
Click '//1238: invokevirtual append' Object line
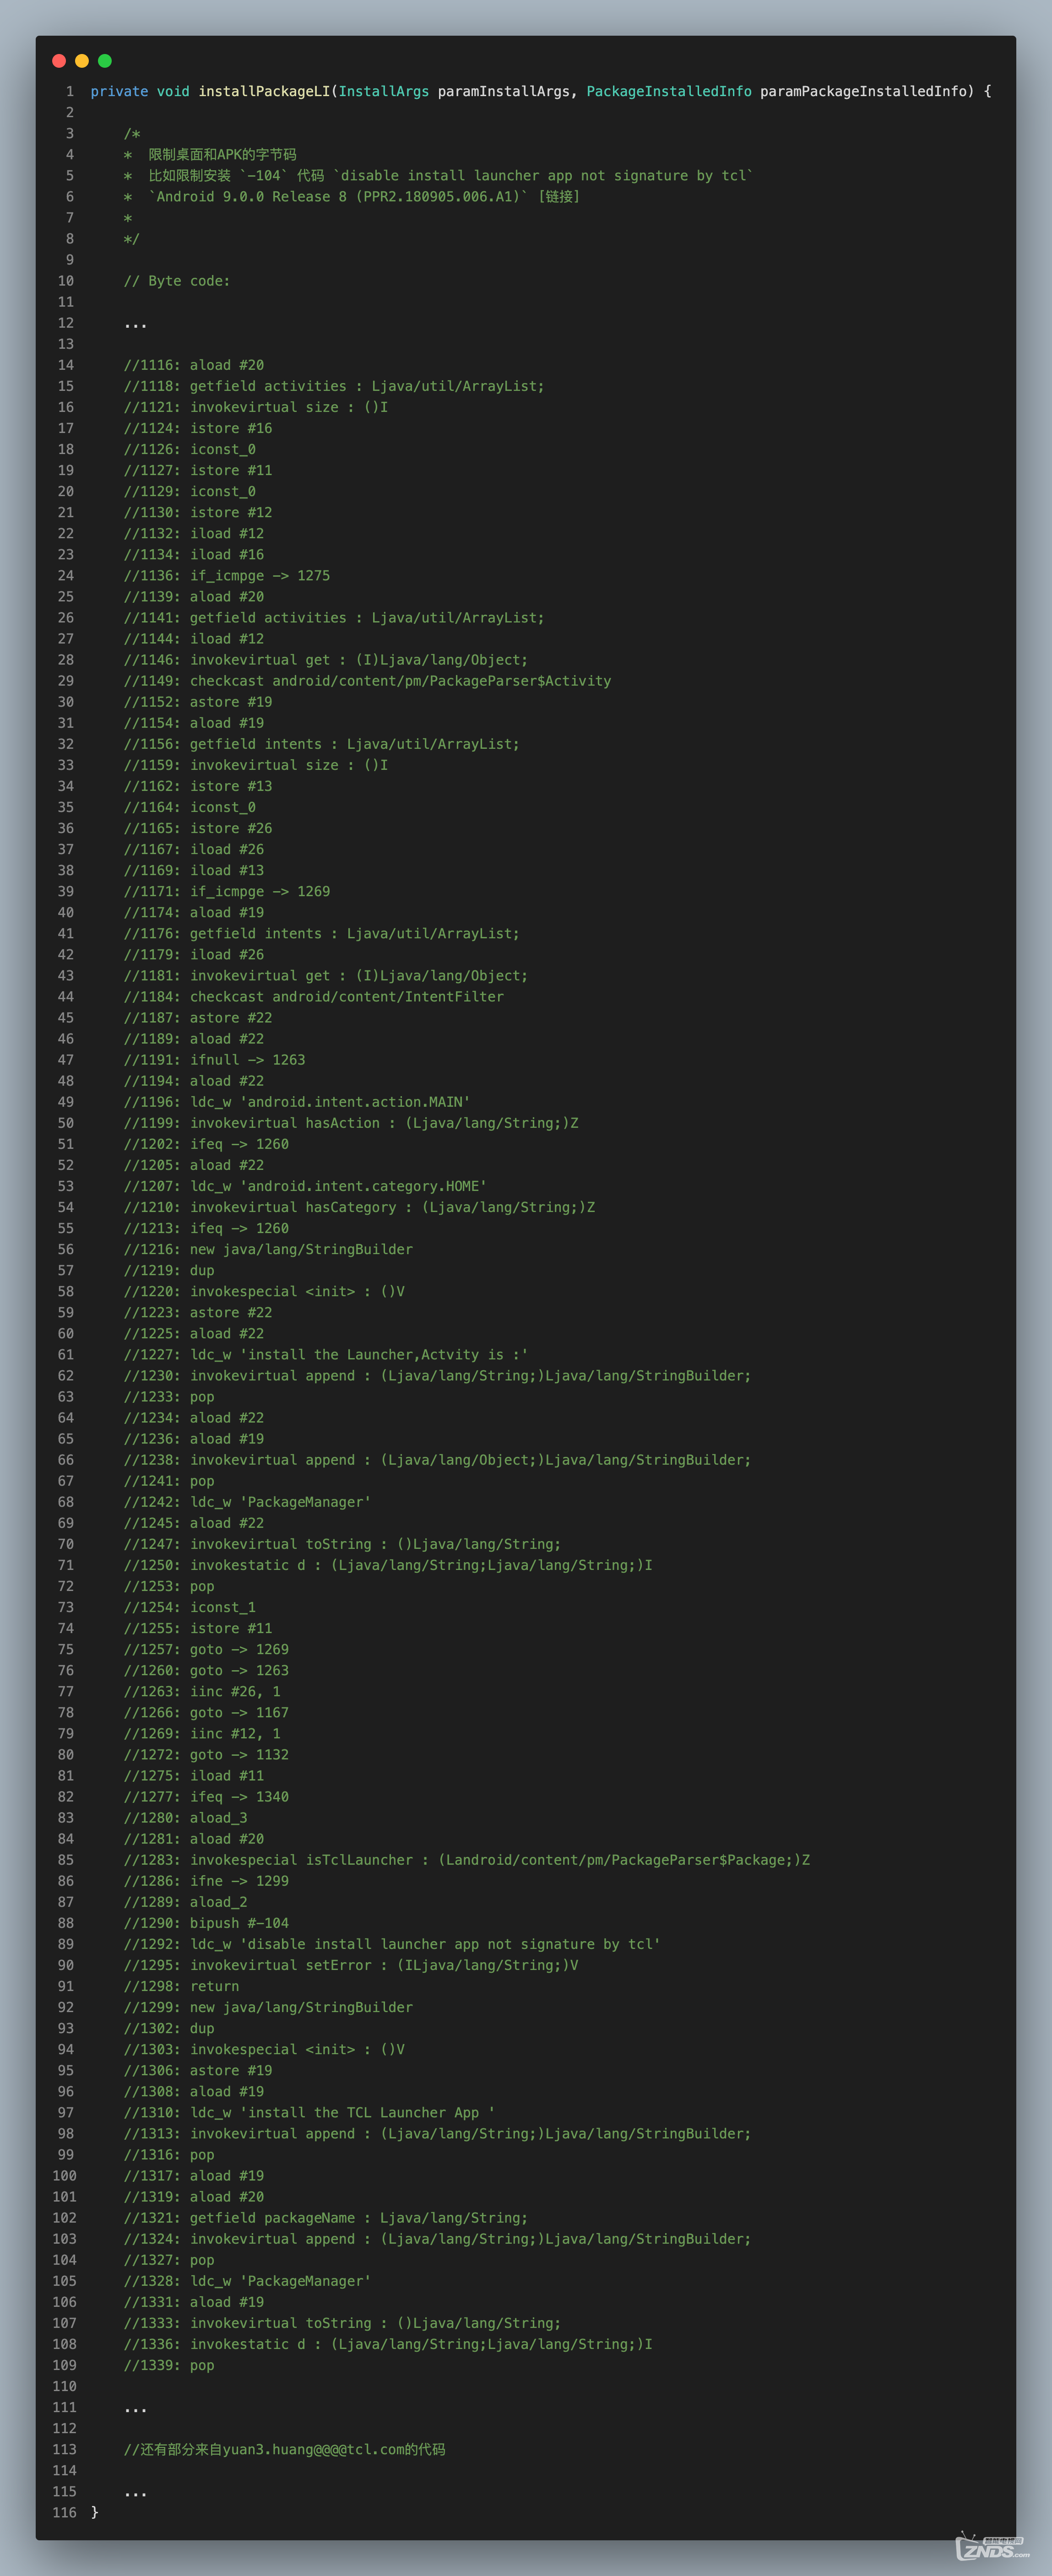(437, 1460)
